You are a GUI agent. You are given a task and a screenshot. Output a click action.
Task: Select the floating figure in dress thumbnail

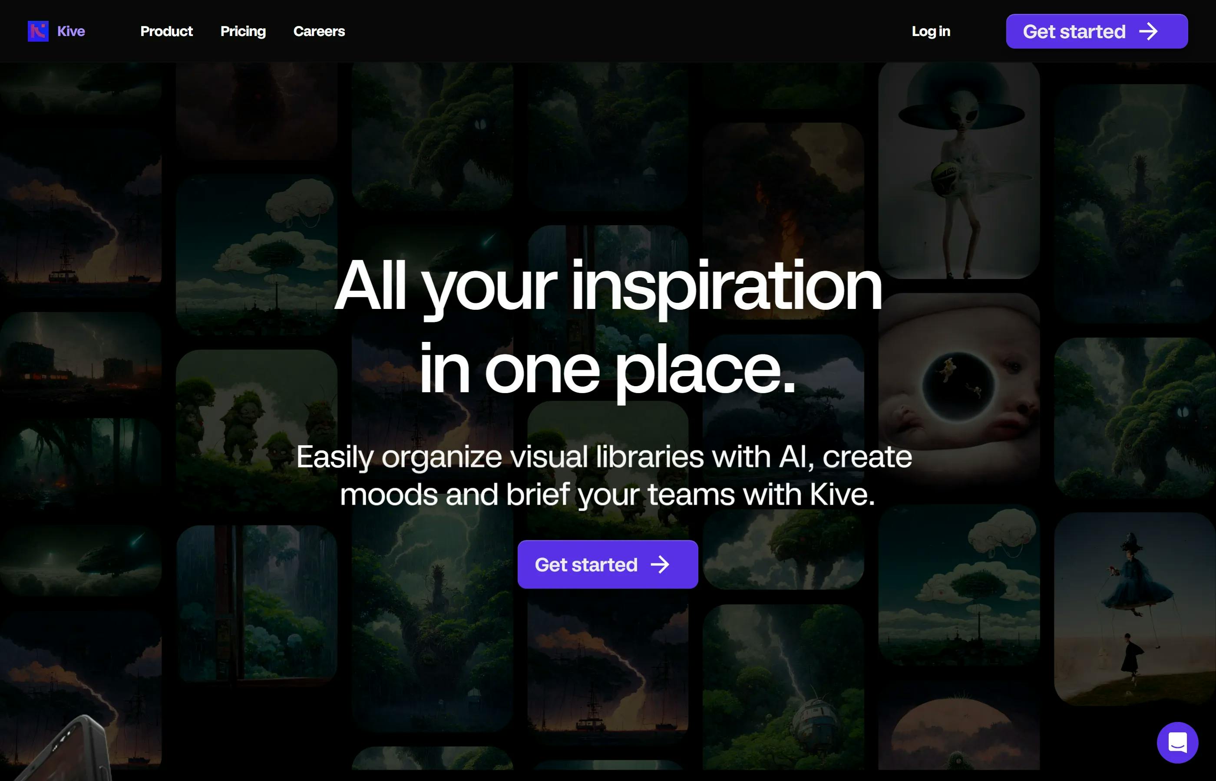point(1135,609)
